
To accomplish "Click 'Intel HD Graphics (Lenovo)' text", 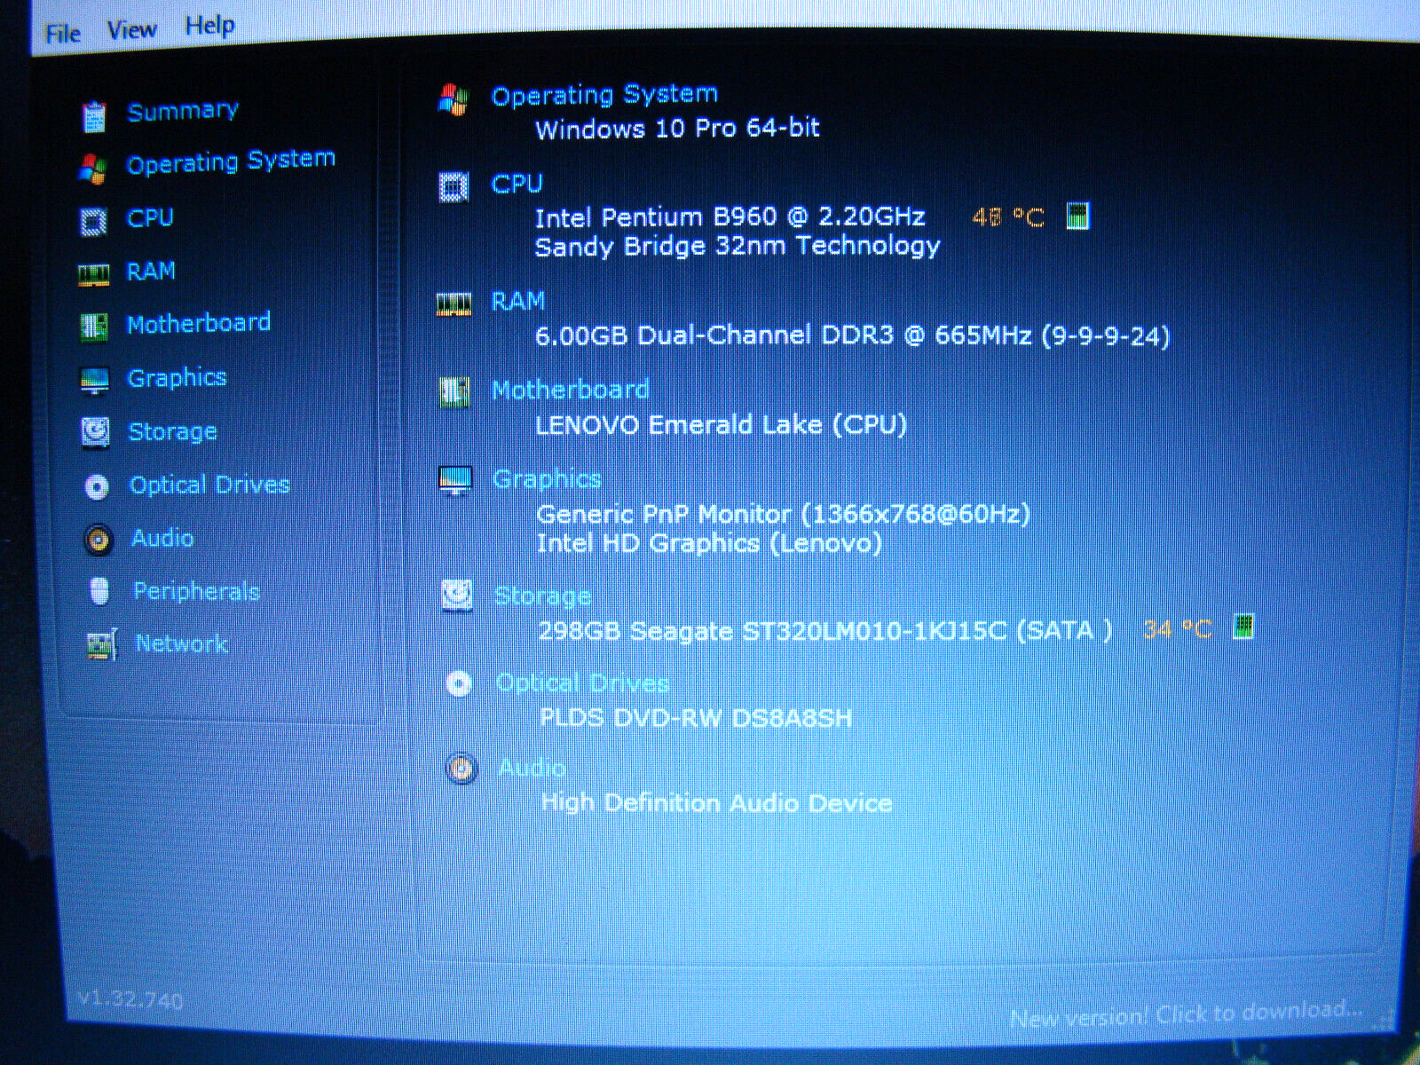I will click(710, 542).
